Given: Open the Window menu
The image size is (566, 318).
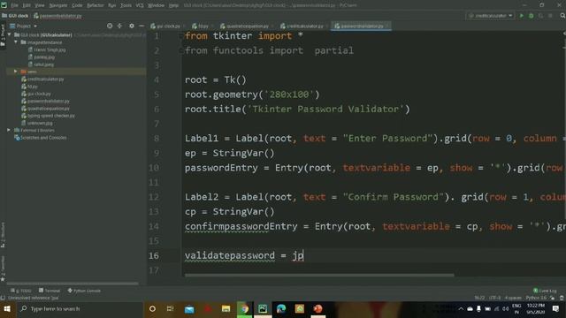Looking at the screenshot, I should click(156, 5).
